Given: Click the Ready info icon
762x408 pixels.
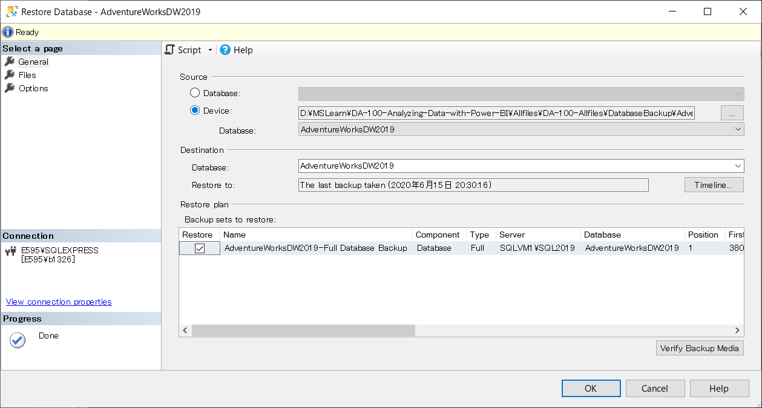Looking at the screenshot, I should point(8,32).
